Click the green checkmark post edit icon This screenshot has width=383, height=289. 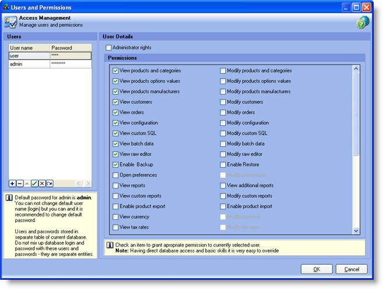[35, 183]
